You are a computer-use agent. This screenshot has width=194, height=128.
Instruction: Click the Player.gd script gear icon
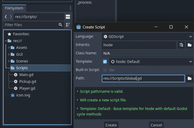(x=16, y=88)
